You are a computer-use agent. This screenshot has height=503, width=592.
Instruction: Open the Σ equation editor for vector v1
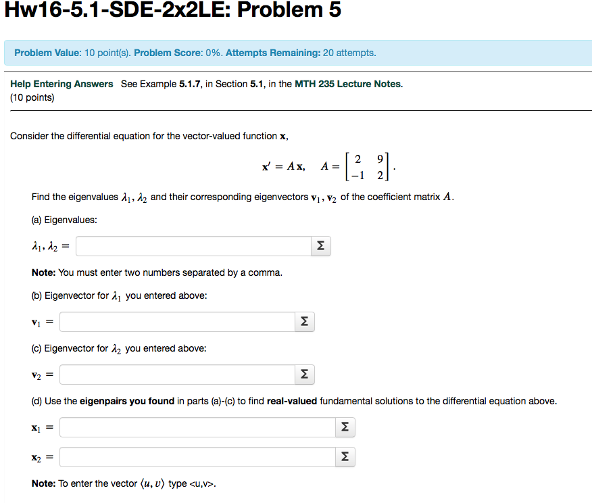point(304,321)
